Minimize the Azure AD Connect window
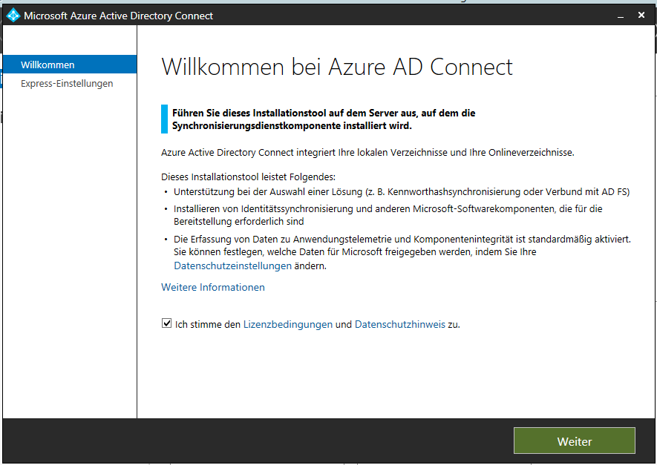This screenshot has height=465, width=657. tap(621, 16)
